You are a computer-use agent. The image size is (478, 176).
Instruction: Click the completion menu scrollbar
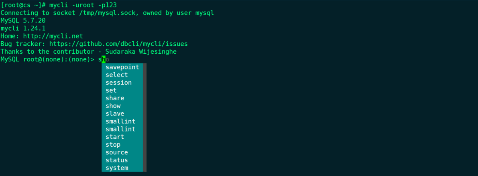pos(145,117)
